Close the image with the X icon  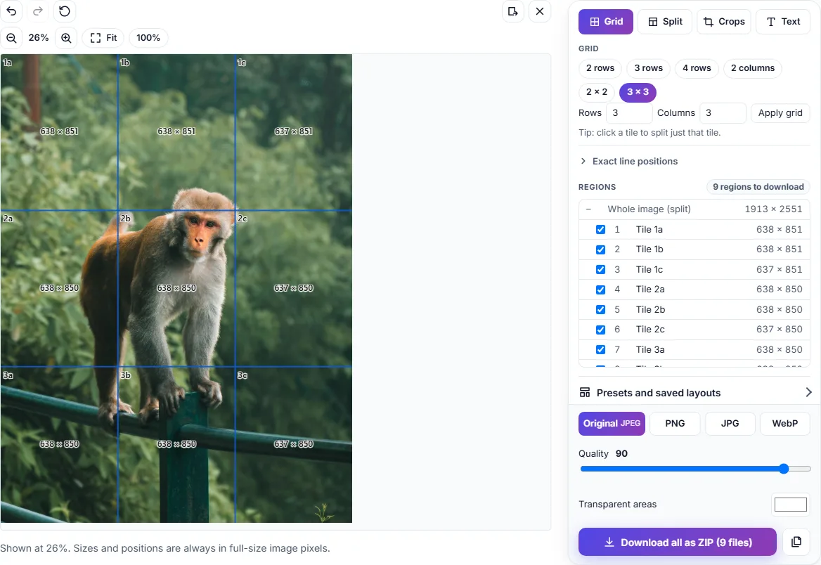540,11
